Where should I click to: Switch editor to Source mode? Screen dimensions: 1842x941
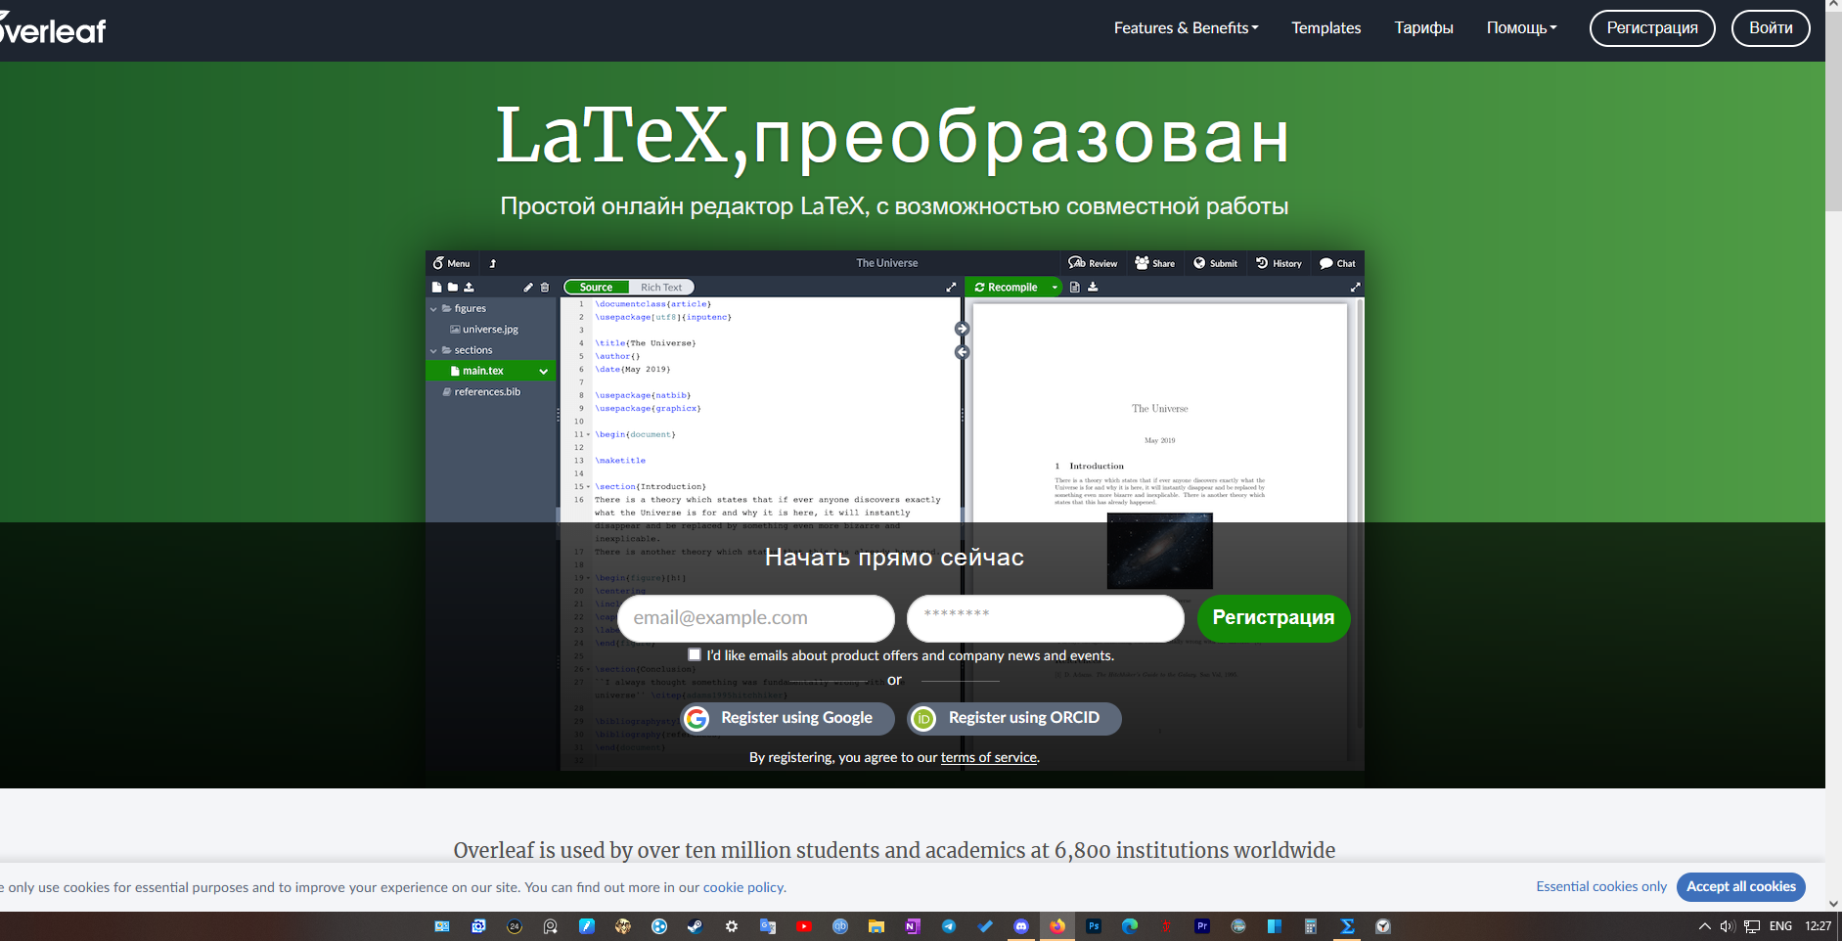[596, 288]
